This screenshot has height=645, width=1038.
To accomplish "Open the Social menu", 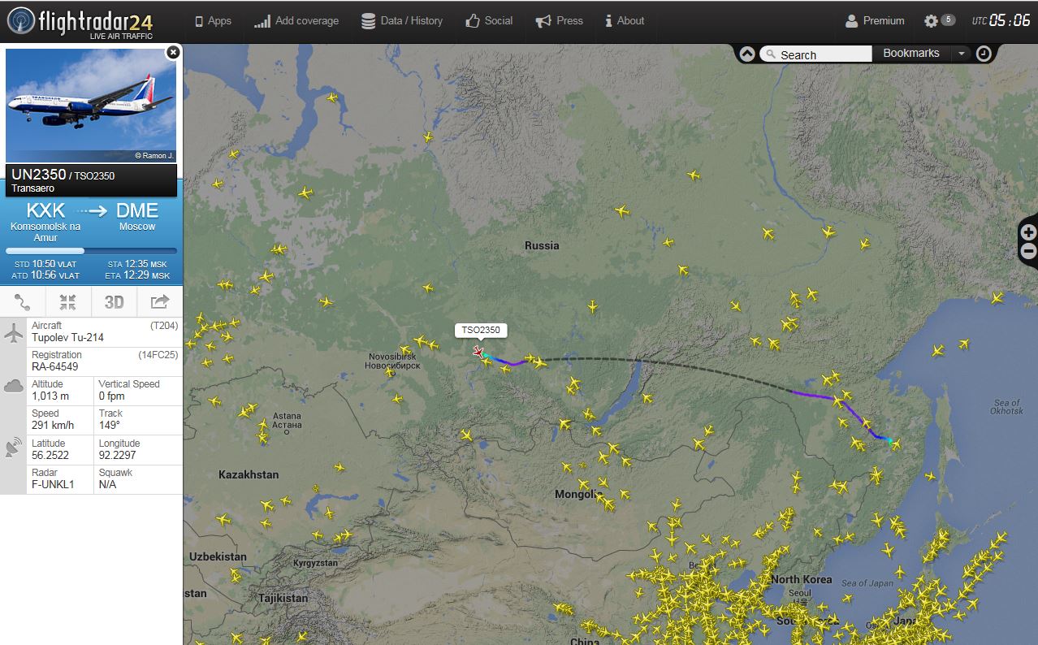I will 489,21.
